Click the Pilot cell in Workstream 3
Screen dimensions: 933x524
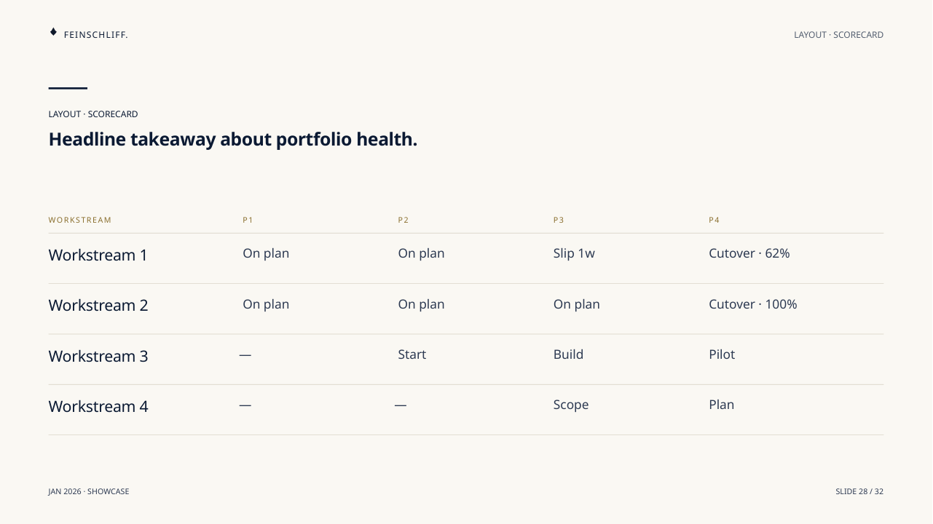pyautogui.click(x=722, y=354)
